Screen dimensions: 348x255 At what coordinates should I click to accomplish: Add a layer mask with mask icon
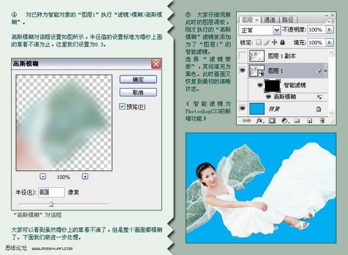coord(272,120)
